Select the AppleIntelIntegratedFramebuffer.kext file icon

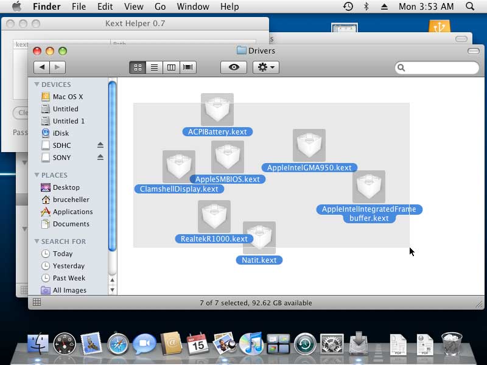[x=369, y=187]
